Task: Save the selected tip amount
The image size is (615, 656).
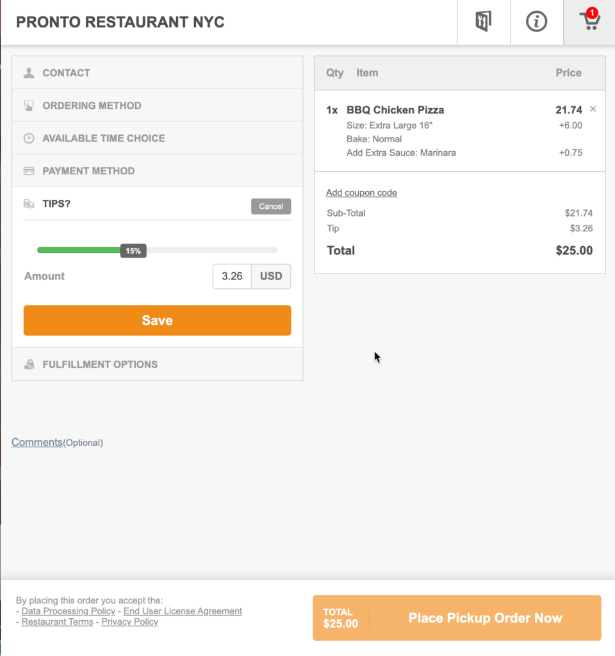Action: 157,320
